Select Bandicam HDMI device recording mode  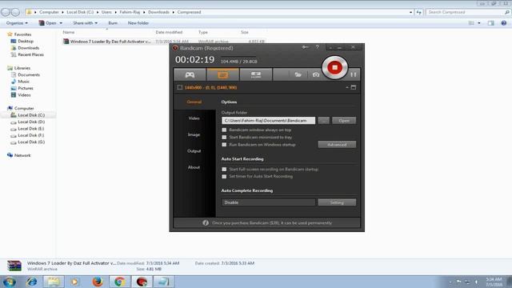pyautogui.click(x=256, y=74)
